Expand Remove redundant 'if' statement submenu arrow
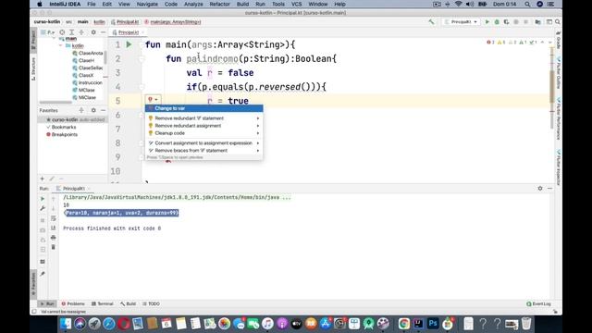Viewport: 592px width, 333px height. 258,118
